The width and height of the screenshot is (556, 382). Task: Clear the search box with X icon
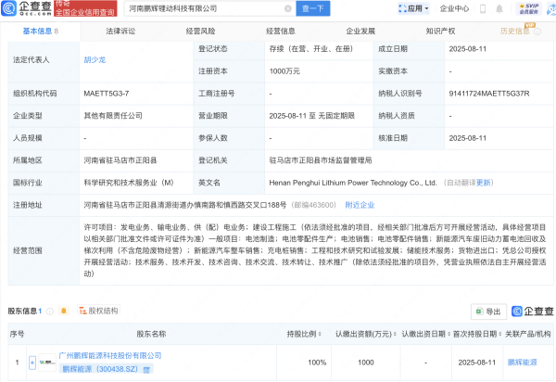point(288,8)
